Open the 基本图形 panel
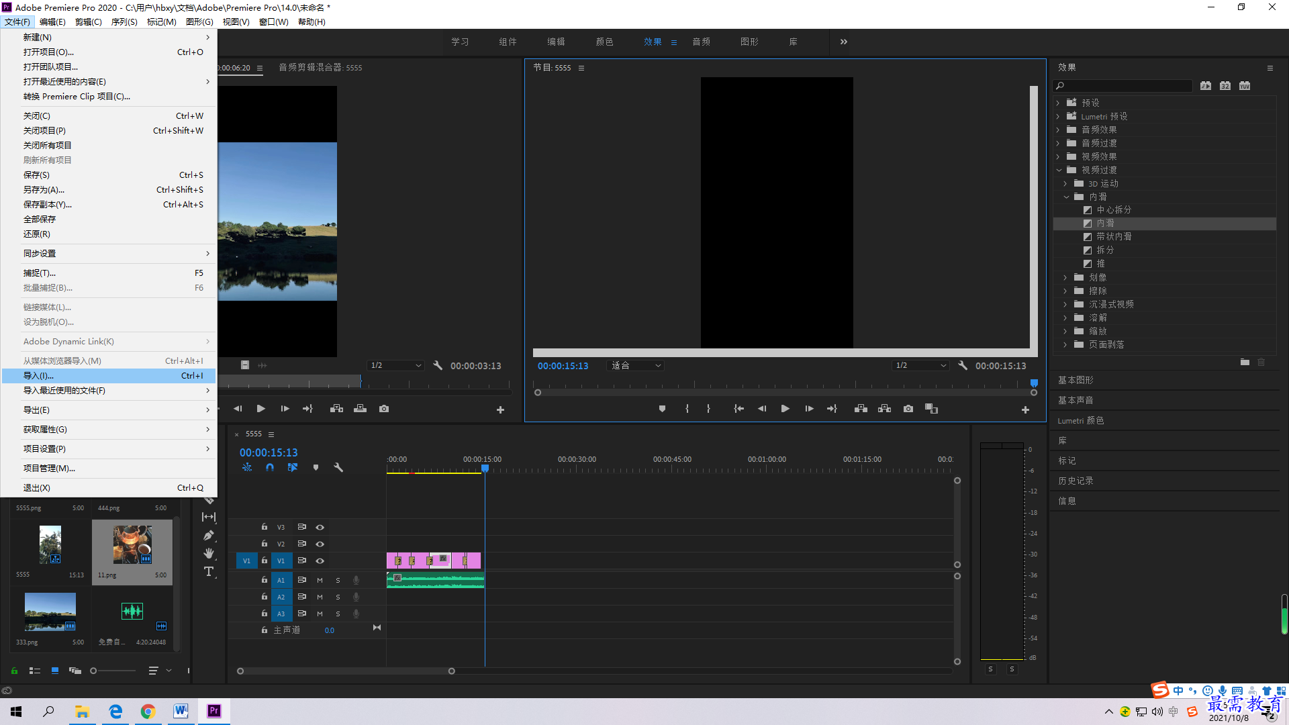1289x725 pixels. coord(1076,380)
